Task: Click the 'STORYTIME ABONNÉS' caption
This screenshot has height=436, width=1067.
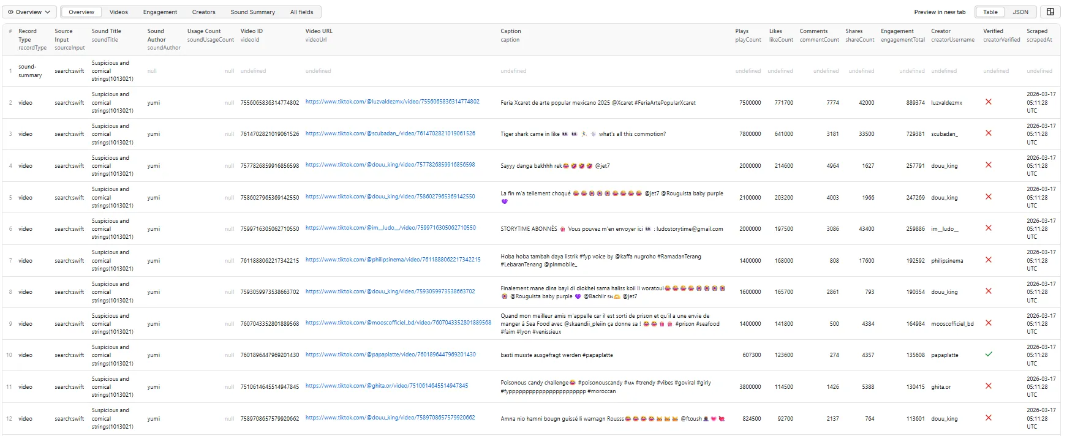Action: click(x=611, y=229)
